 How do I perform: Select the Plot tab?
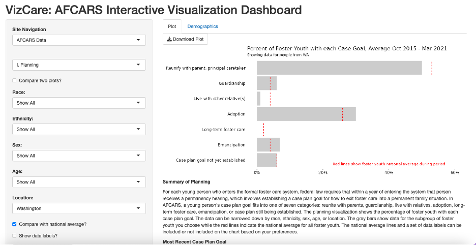pos(172,26)
